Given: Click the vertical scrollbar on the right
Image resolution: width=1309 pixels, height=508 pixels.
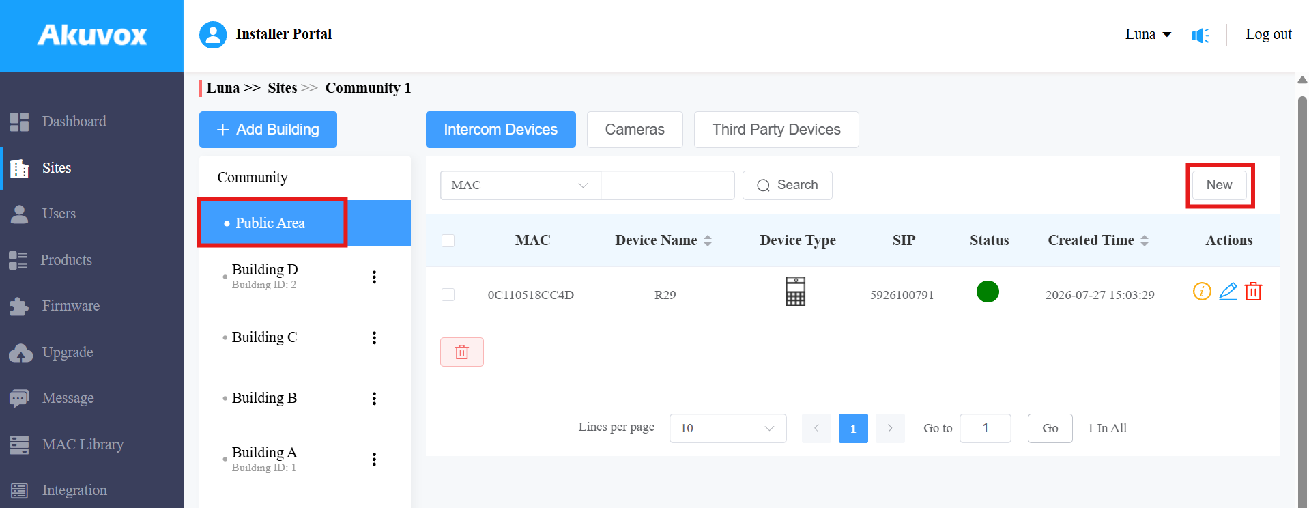Looking at the screenshot, I should click(1302, 300).
